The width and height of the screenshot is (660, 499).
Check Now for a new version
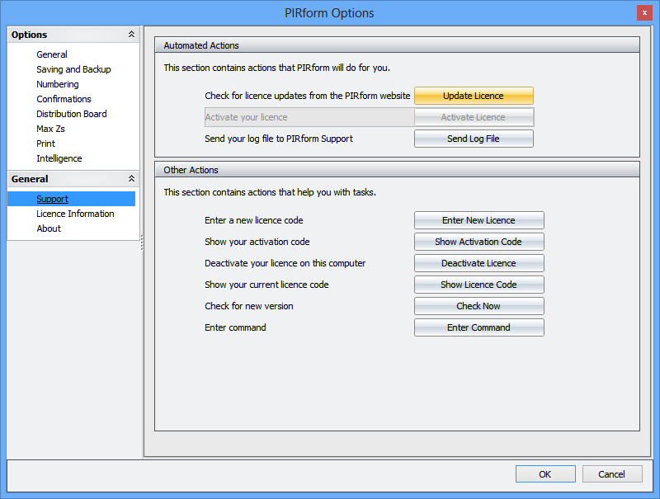(478, 306)
